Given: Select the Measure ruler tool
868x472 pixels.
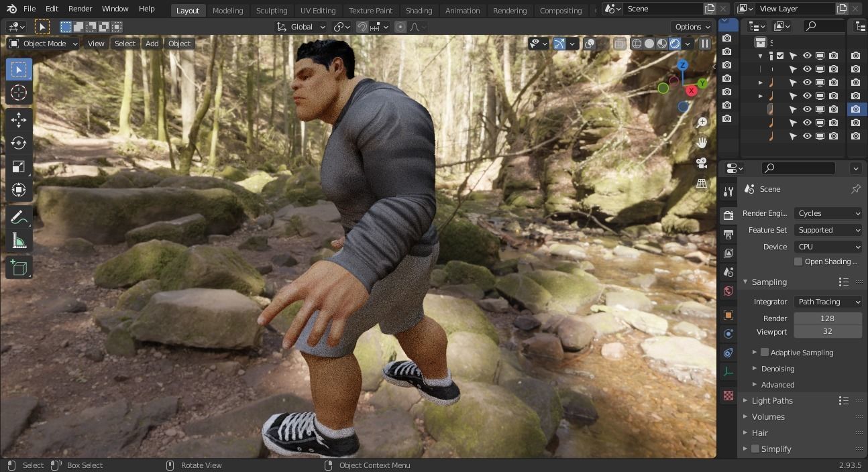Looking at the screenshot, I should pos(19,240).
